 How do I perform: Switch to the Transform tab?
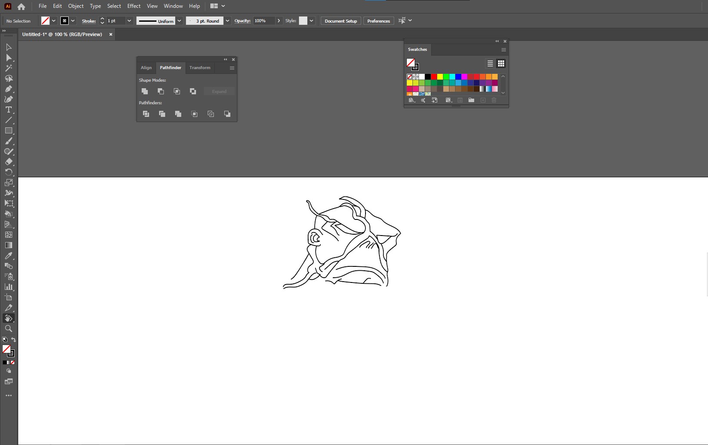pyautogui.click(x=200, y=68)
